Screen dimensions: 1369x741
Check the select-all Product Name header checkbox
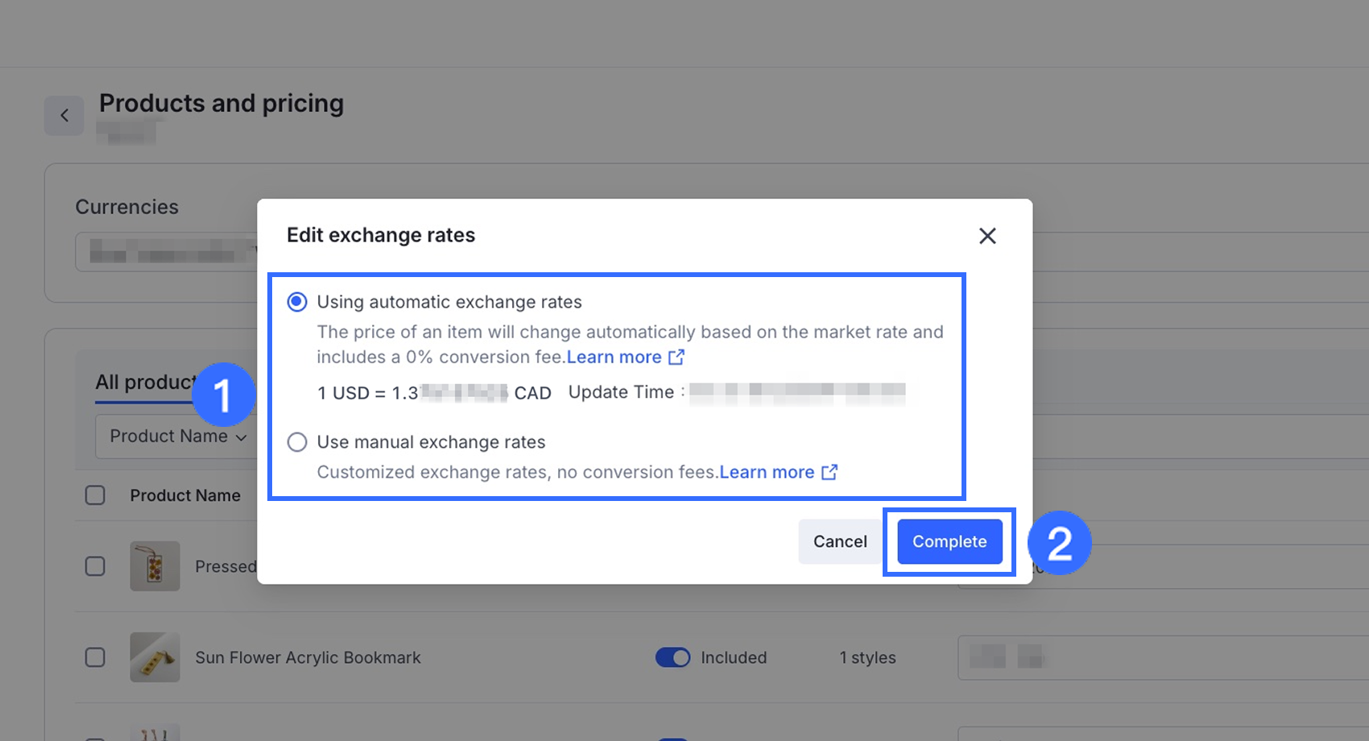[95, 495]
